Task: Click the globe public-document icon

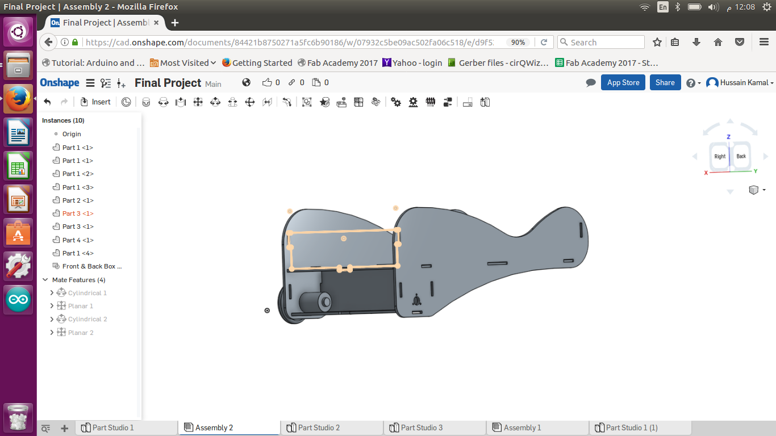Action: point(246,82)
